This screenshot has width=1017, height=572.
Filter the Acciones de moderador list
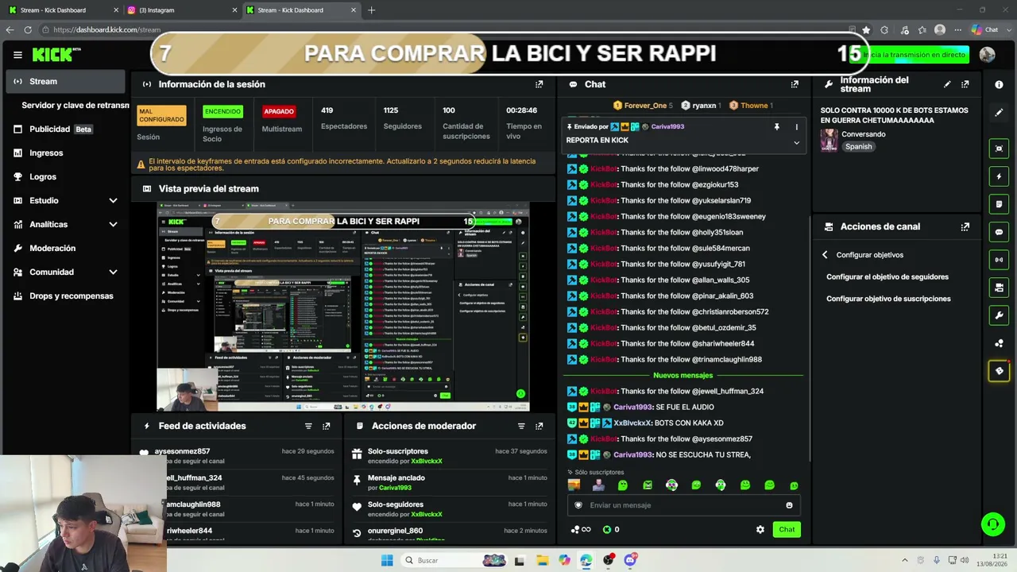point(521,426)
